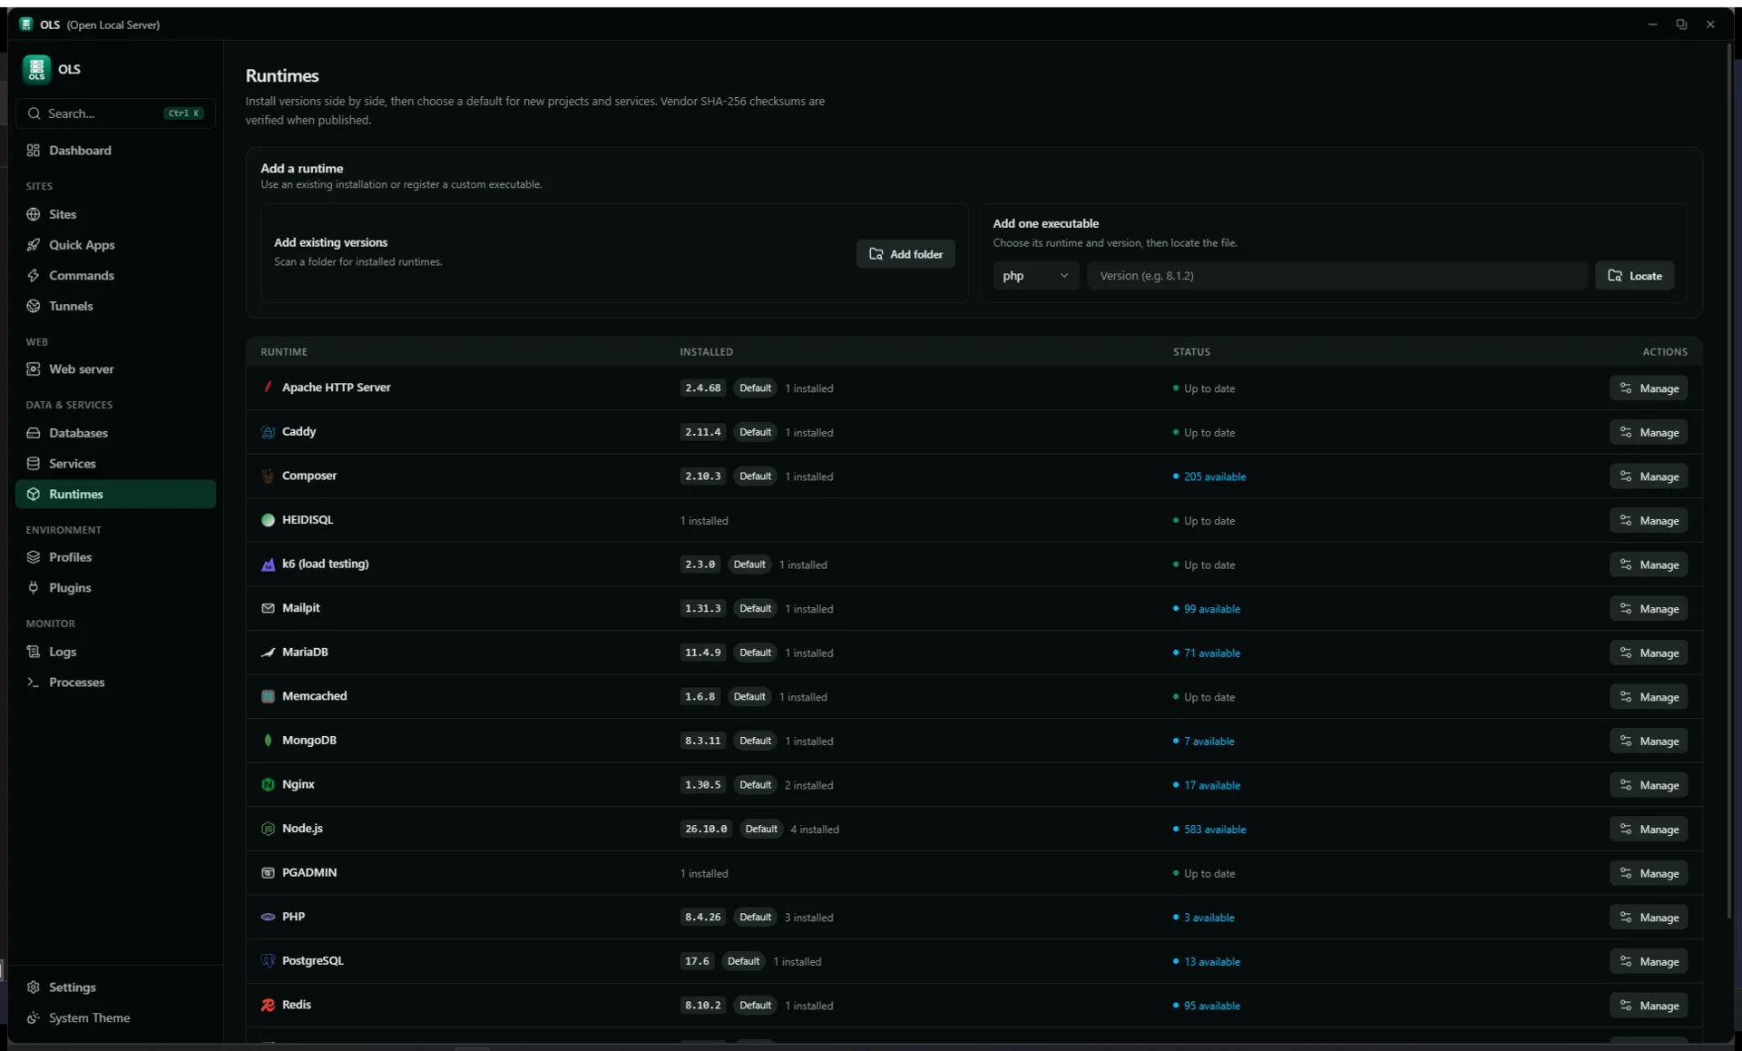Viewport: 1742px width, 1051px height.
Task: Manage the k6 load testing runtime
Action: [x=1649, y=565]
